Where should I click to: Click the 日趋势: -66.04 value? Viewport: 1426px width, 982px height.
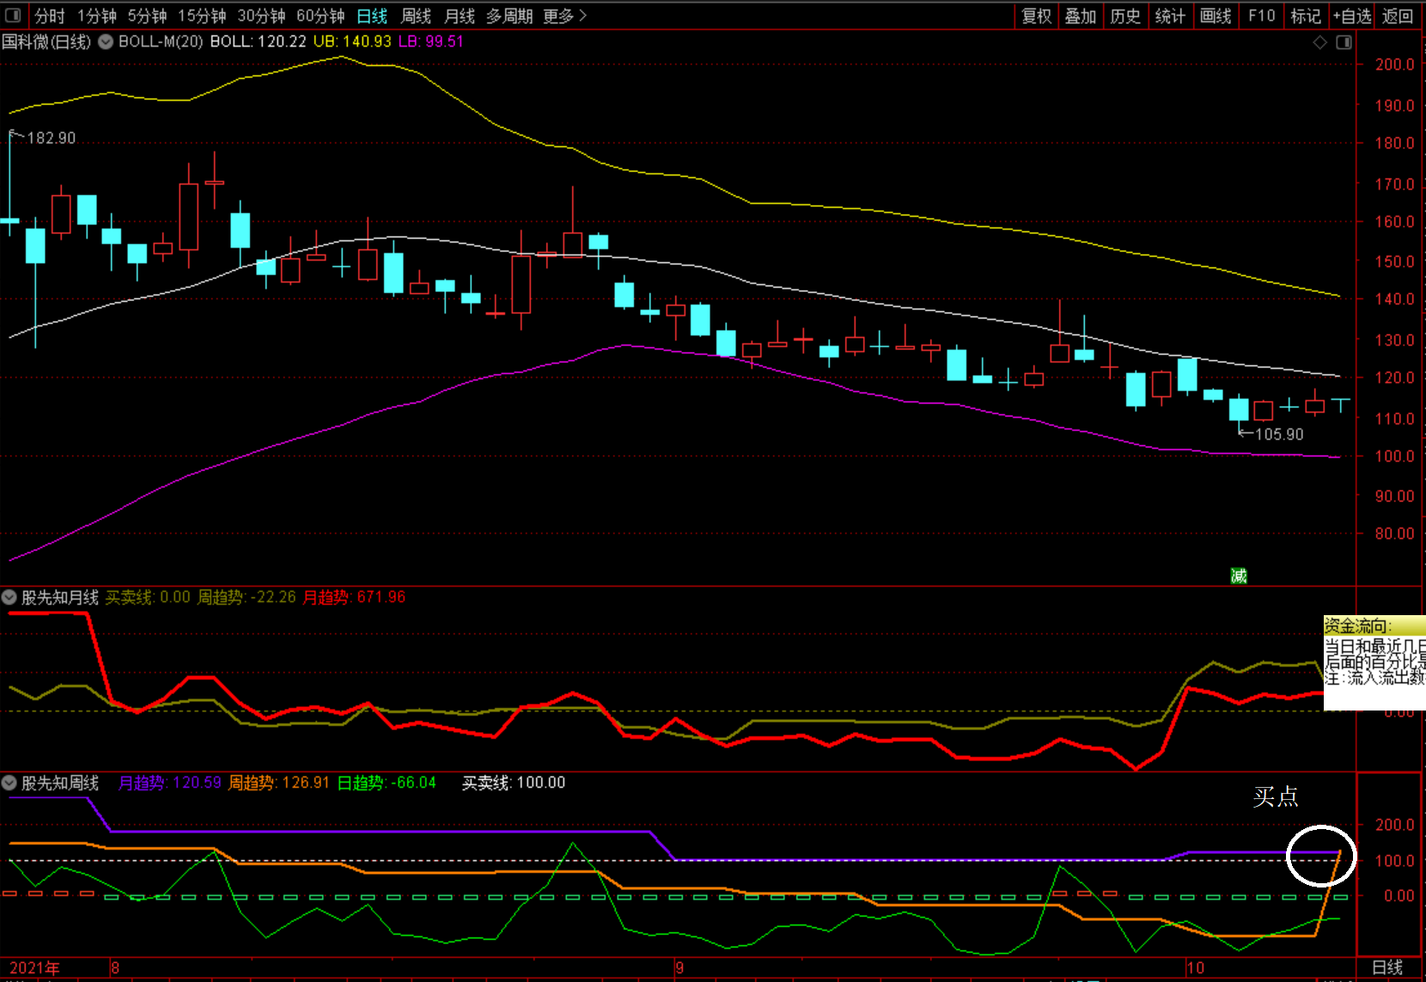pyautogui.click(x=387, y=783)
